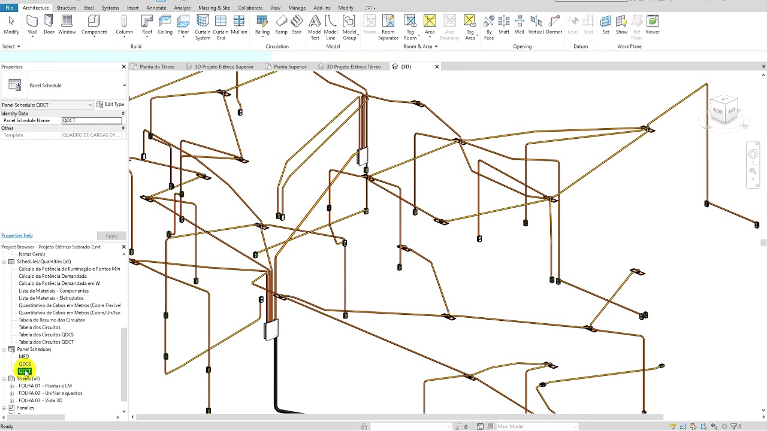Select the Model Text tool

[315, 28]
